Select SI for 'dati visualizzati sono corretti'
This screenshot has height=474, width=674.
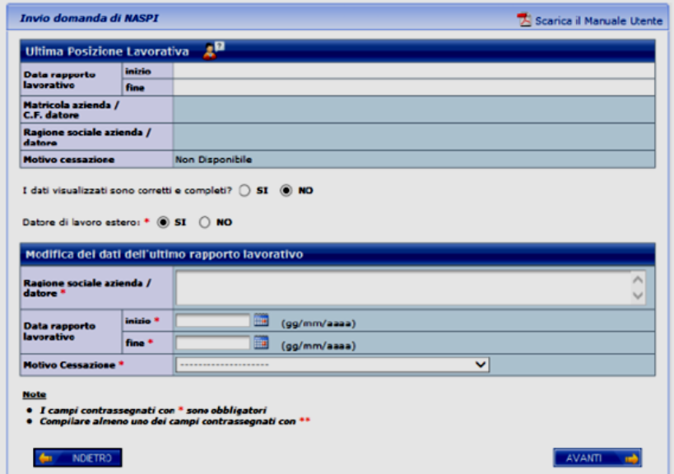point(245,190)
